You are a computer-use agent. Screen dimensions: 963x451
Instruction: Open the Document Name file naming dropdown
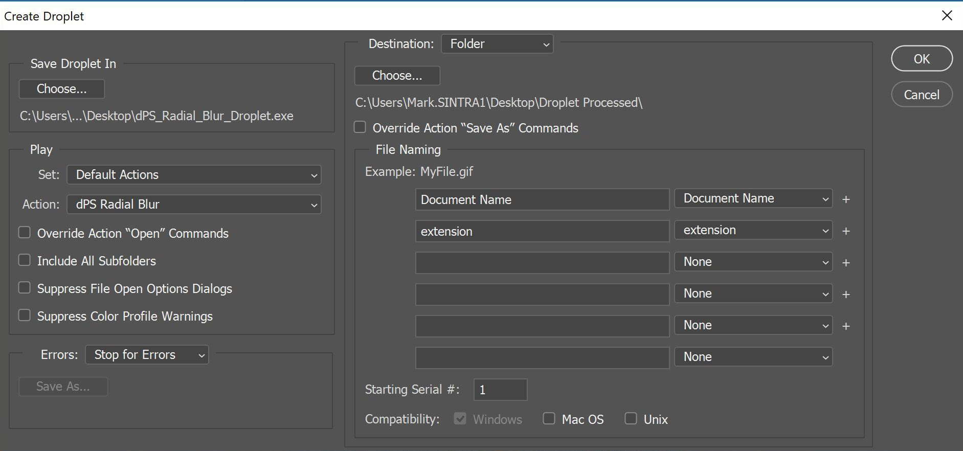click(753, 198)
